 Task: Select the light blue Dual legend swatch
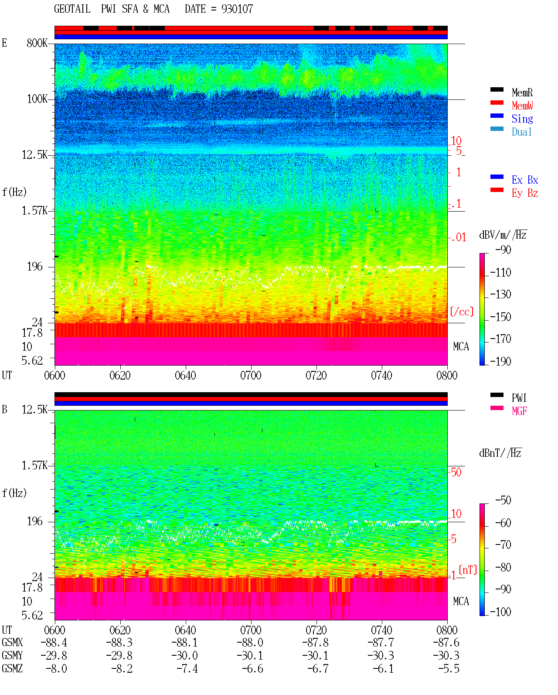pos(497,129)
